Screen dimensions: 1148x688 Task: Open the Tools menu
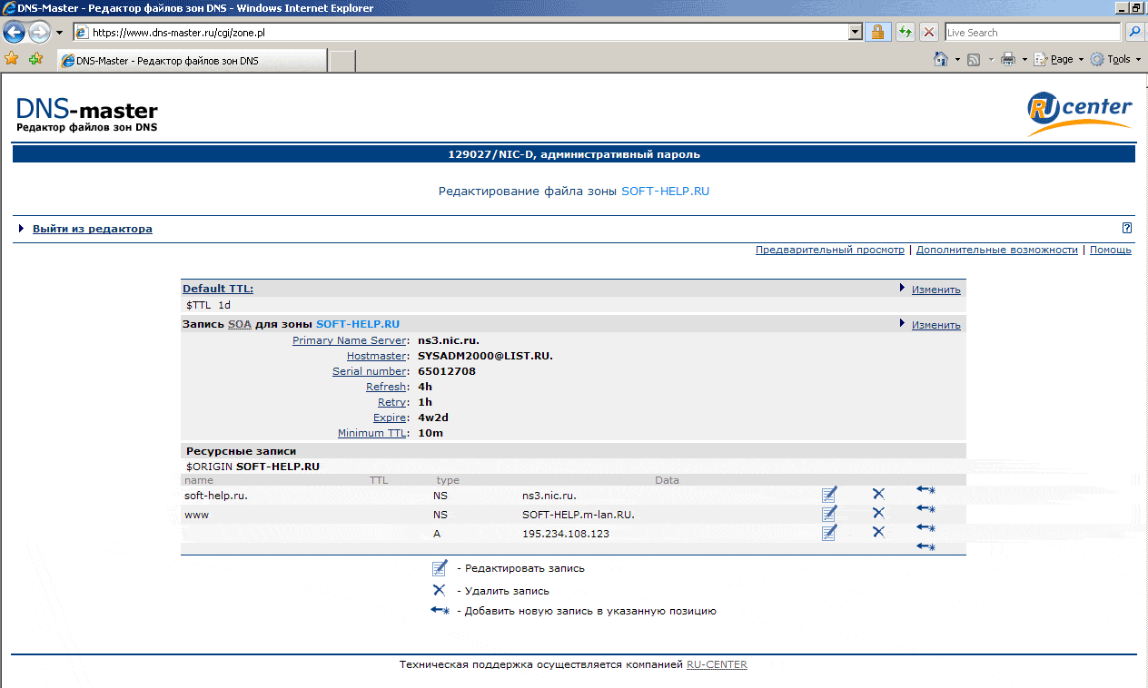[x=1116, y=59]
